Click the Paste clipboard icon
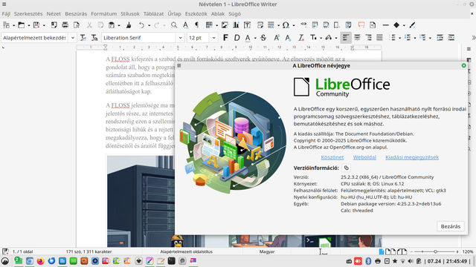Viewport: 476px width, 267px height. point(112,25)
